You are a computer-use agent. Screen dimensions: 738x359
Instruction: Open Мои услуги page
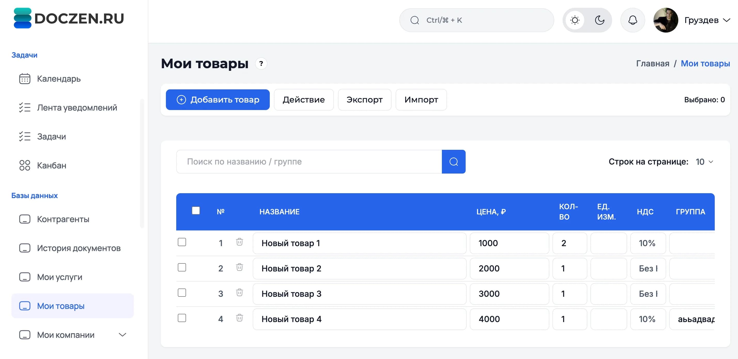tap(72, 277)
